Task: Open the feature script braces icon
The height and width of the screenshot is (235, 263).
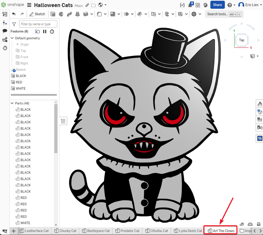Action: coord(182,5)
